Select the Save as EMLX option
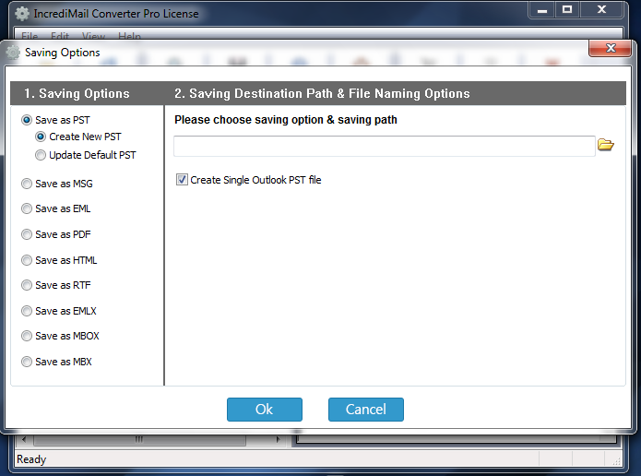641x476 pixels. (27, 311)
